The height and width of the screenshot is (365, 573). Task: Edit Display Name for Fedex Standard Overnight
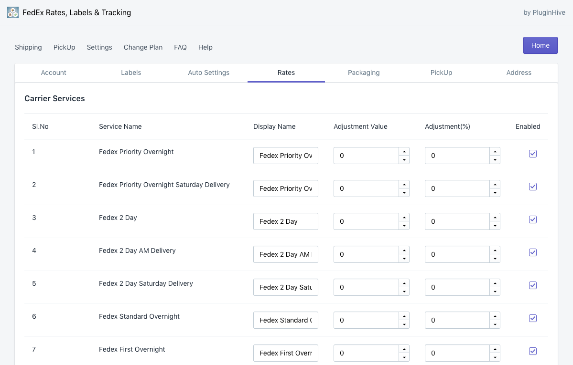pyautogui.click(x=286, y=320)
